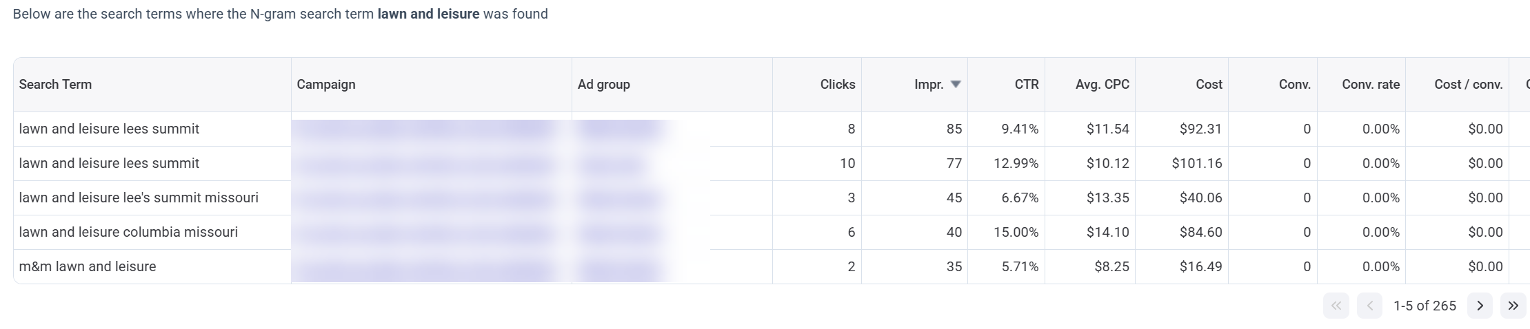Click the 1-5 of 265 pagination label
Viewport: 1530px width, 329px height.
(x=1425, y=306)
